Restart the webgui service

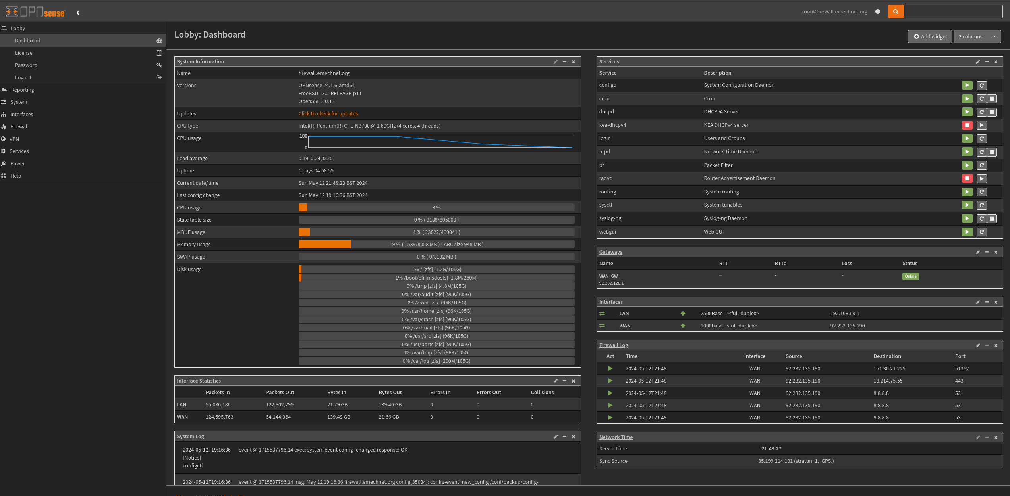[981, 232]
